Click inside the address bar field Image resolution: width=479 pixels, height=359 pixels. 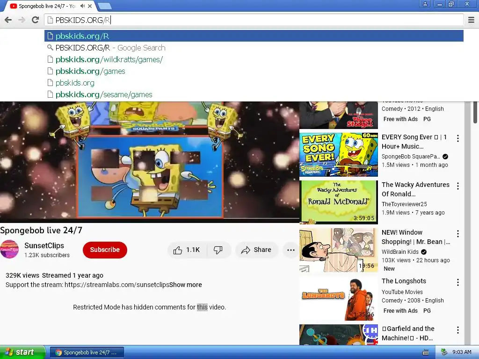click(254, 20)
